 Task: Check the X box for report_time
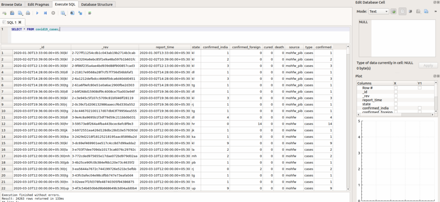(x=396, y=100)
